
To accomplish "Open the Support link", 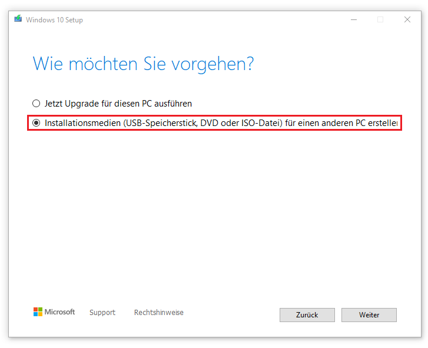I will coord(102,312).
